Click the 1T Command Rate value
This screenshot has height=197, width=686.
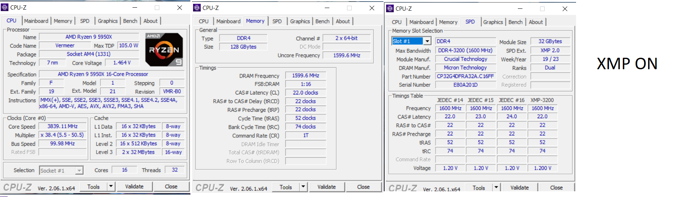pyautogui.click(x=306, y=135)
